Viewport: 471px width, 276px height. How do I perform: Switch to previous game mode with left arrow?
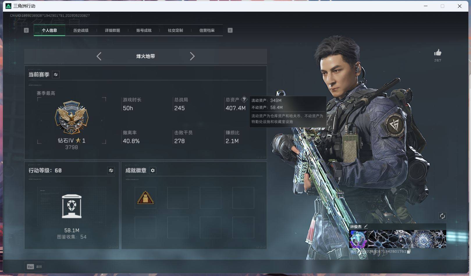click(x=99, y=56)
